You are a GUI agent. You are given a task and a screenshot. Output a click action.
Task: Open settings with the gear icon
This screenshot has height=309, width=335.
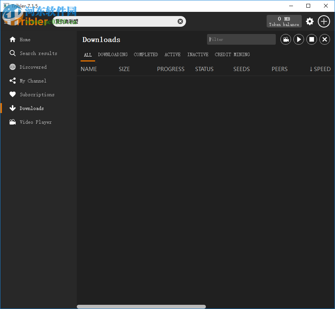tap(309, 21)
